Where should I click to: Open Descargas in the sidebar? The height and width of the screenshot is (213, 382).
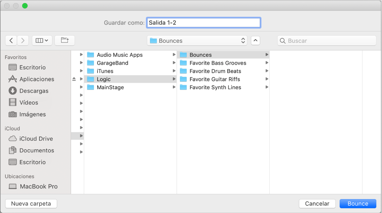(x=34, y=91)
